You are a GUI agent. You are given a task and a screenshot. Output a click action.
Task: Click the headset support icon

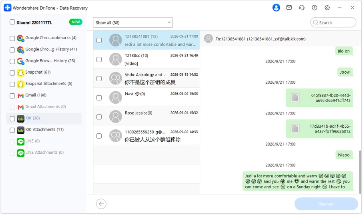coord(302,8)
